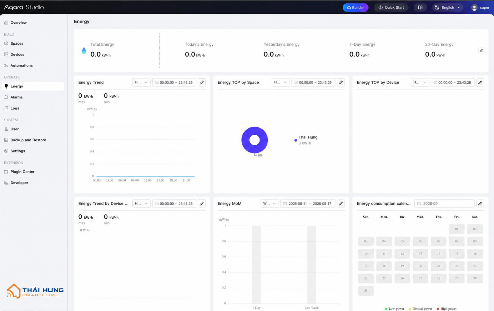Open the Energy Trend granularity dropdown
The image size is (494, 311).
tap(141, 83)
